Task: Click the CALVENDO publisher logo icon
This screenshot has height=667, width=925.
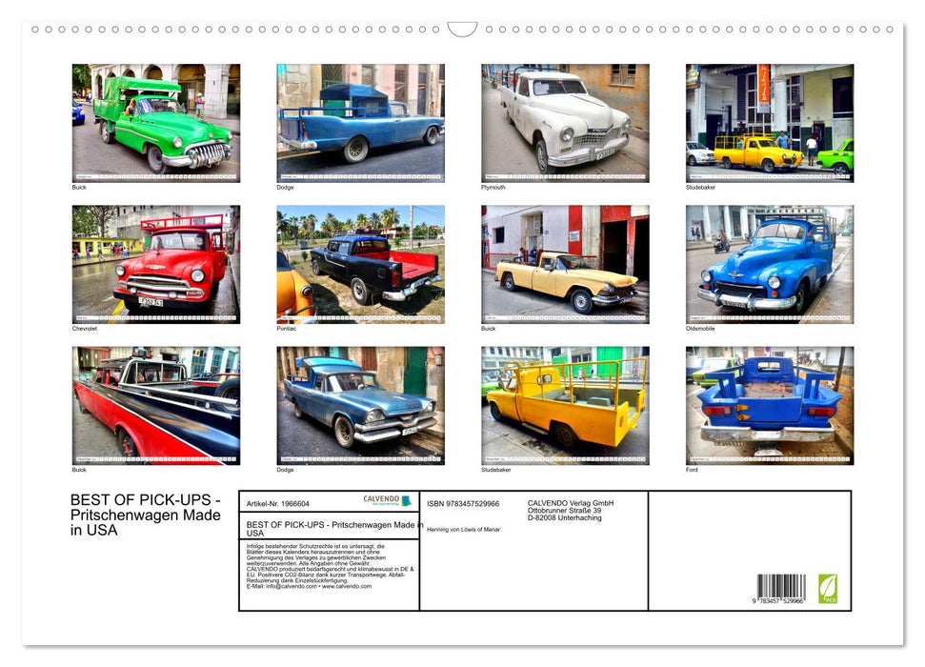Action: click(x=379, y=500)
